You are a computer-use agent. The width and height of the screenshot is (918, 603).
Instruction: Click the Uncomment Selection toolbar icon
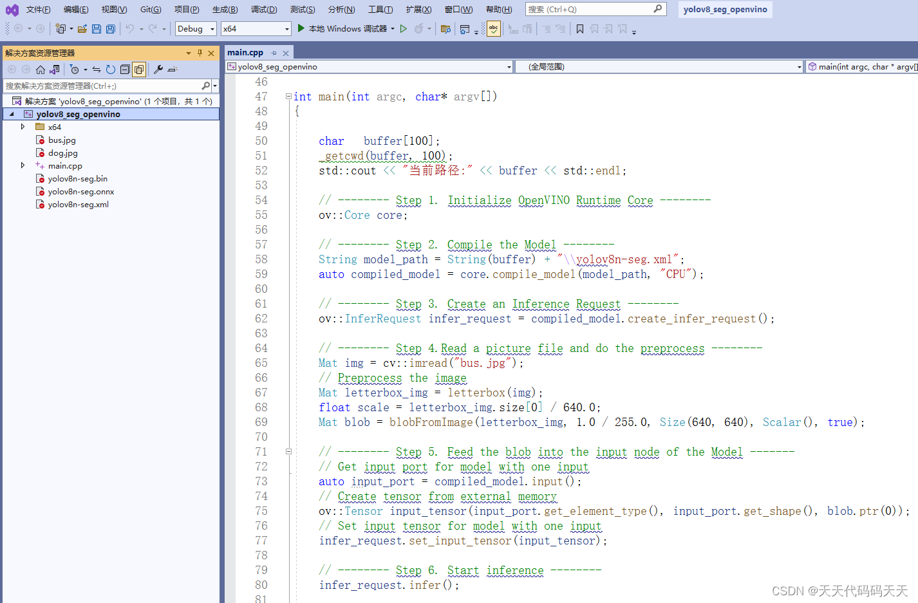pyautogui.click(x=561, y=28)
